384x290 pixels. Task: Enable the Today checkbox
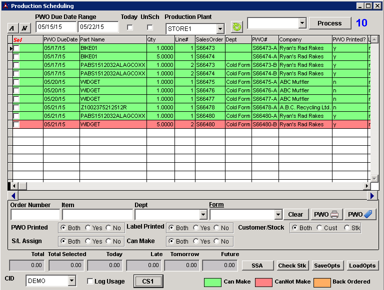coord(130,27)
